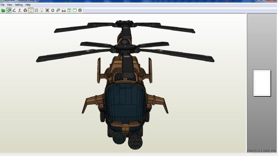The height and width of the screenshot is (156, 278).
Task: Click the fit-to-window arrows icon
Action: tap(47, 10)
